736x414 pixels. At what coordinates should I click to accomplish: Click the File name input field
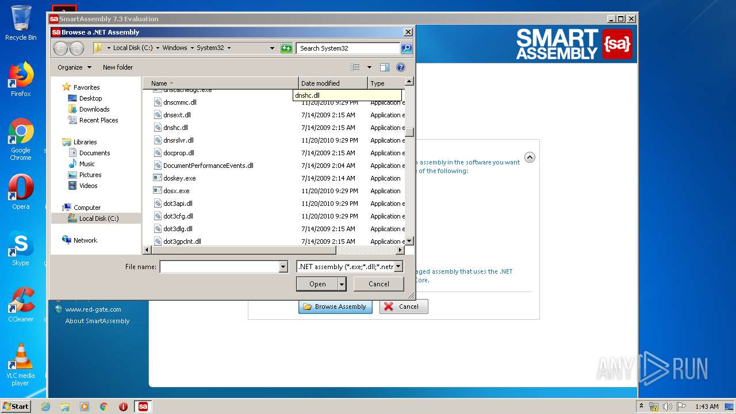click(x=219, y=267)
